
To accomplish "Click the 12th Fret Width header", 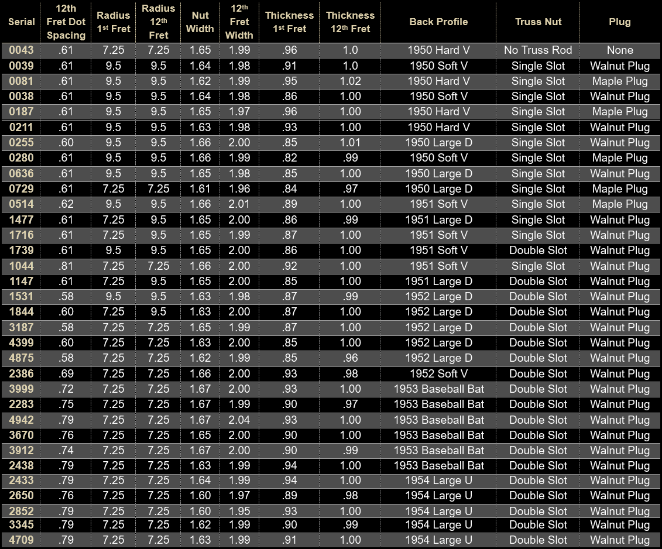I will (x=239, y=22).
